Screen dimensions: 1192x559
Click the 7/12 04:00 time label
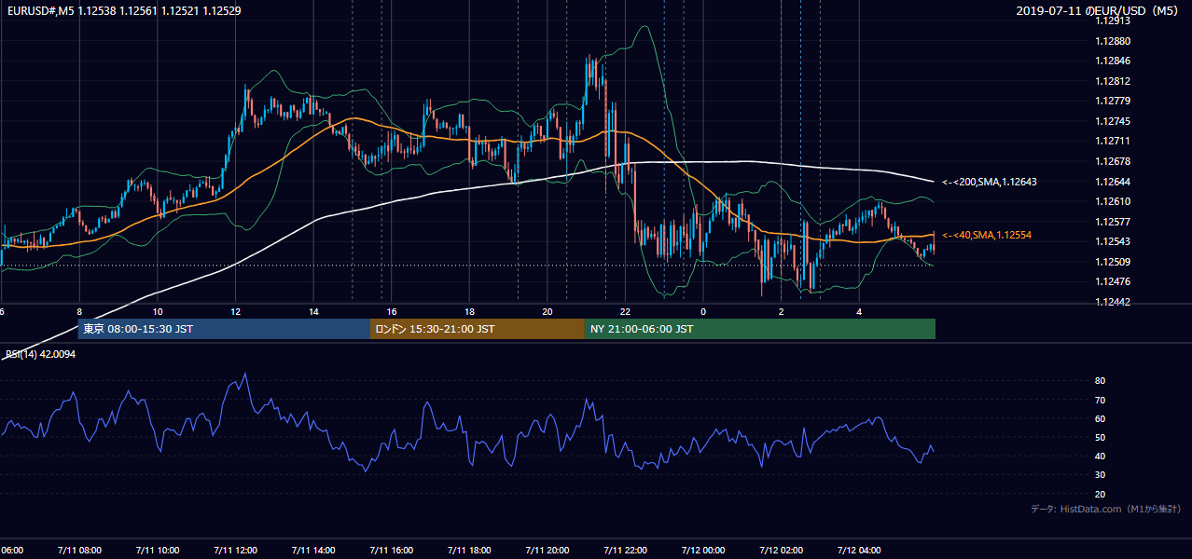click(x=860, y=551)
